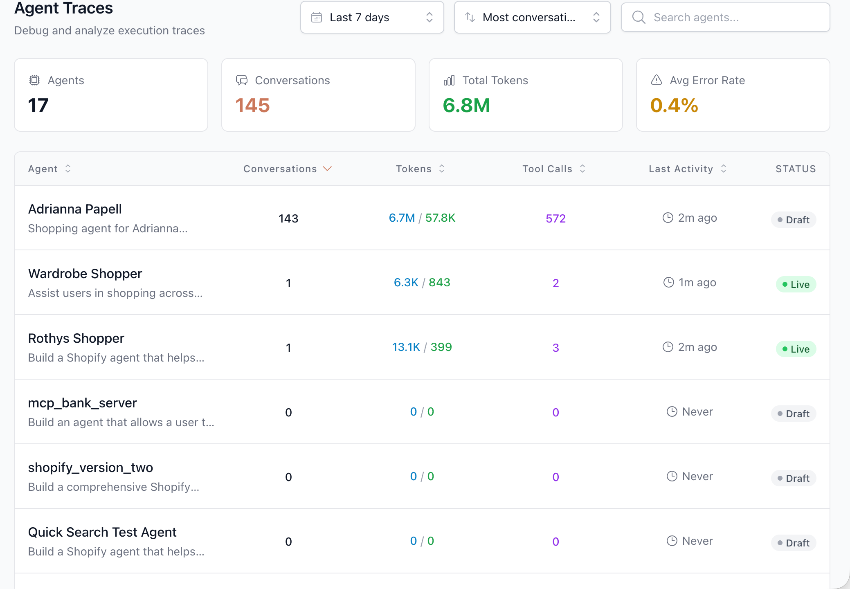Viewport: 850px width, 589px height.
Task: Toggle the Live status on Rothys Shopper
Action: pyautogui.click(x=796, y=349)
